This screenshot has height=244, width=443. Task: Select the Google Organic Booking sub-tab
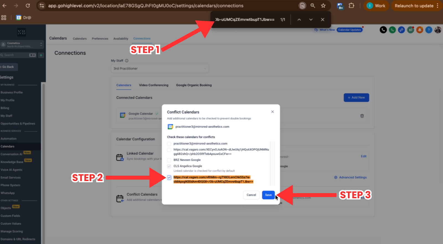194,85
